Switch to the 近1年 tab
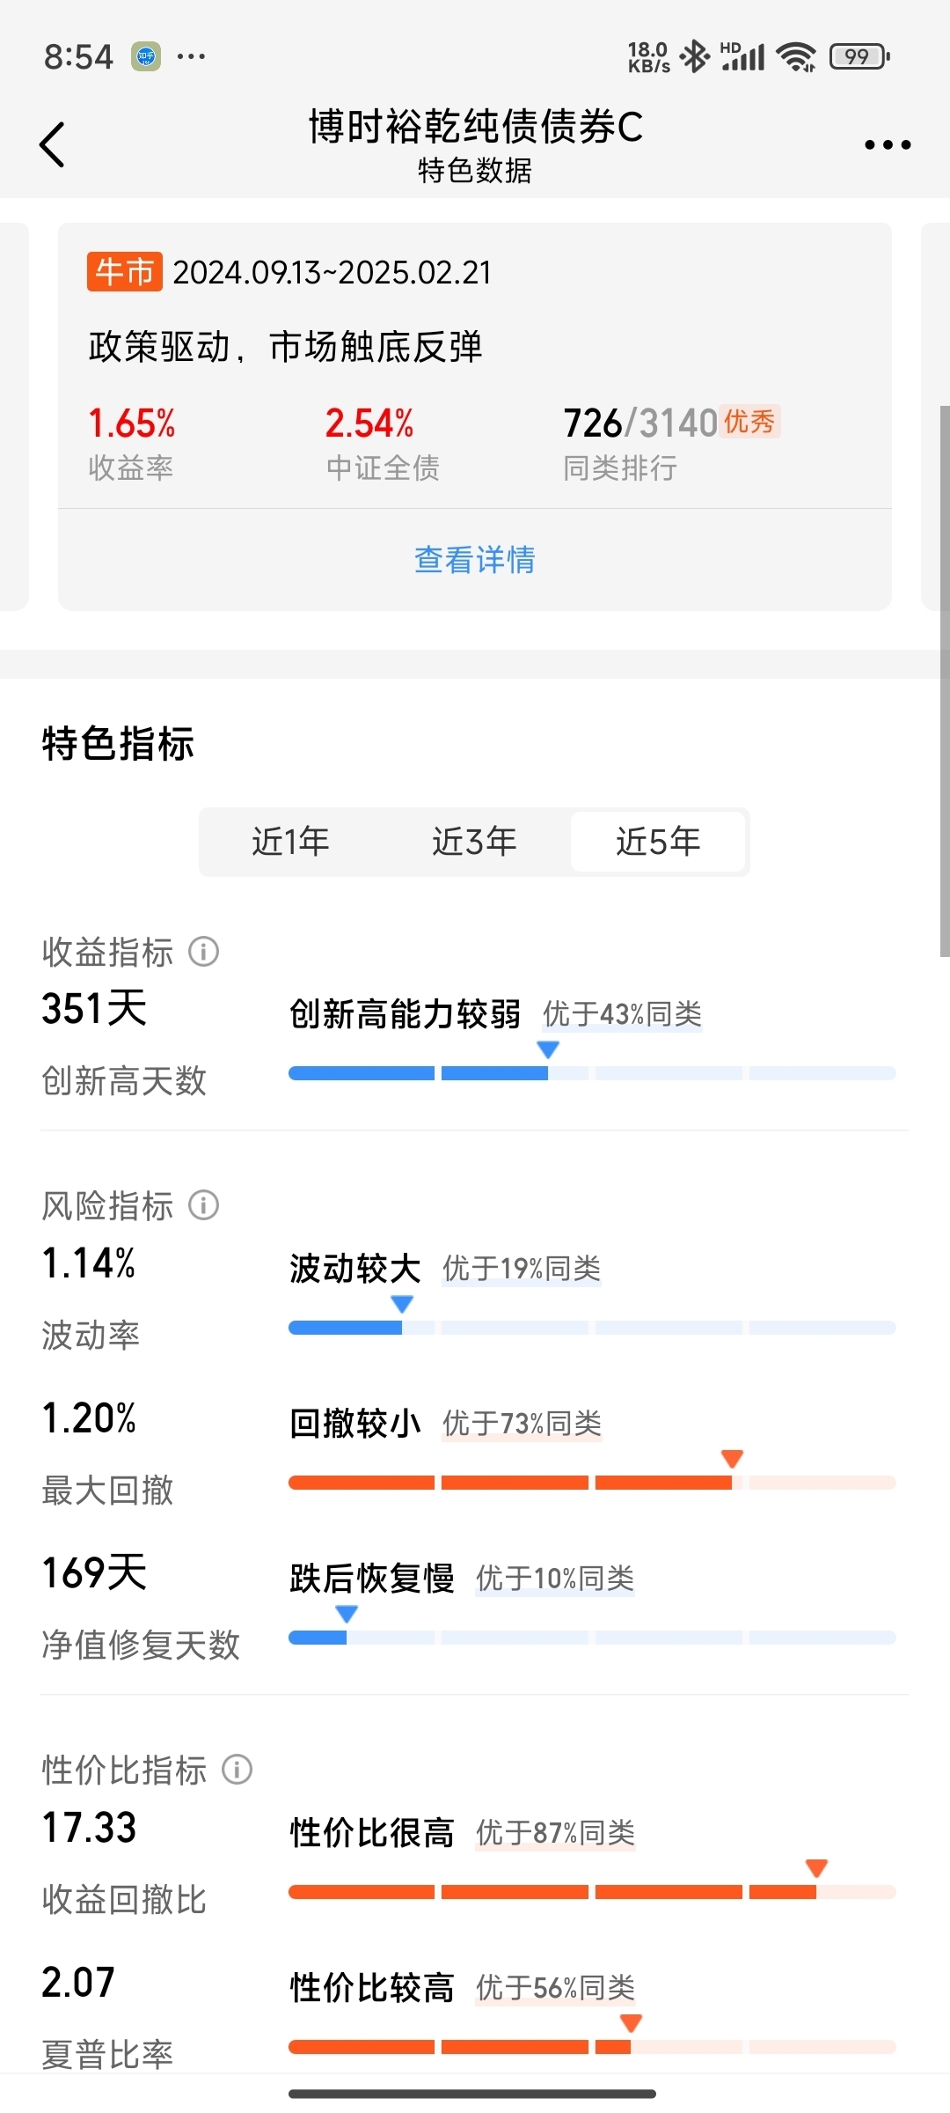The height and width of the screenshot is (2113, 950). click(x=290, y=842)
